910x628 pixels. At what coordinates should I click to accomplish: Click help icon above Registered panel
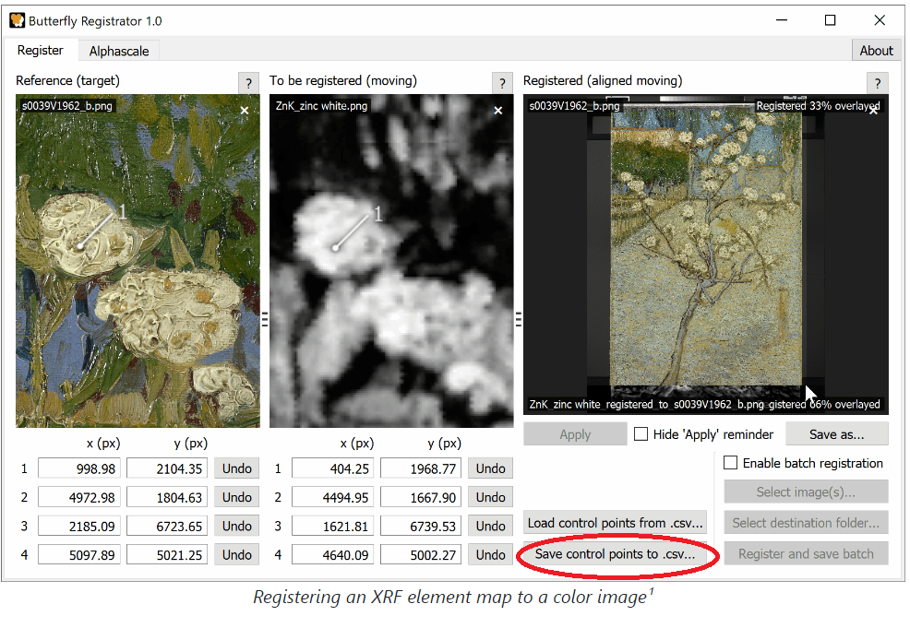point(877,83)
